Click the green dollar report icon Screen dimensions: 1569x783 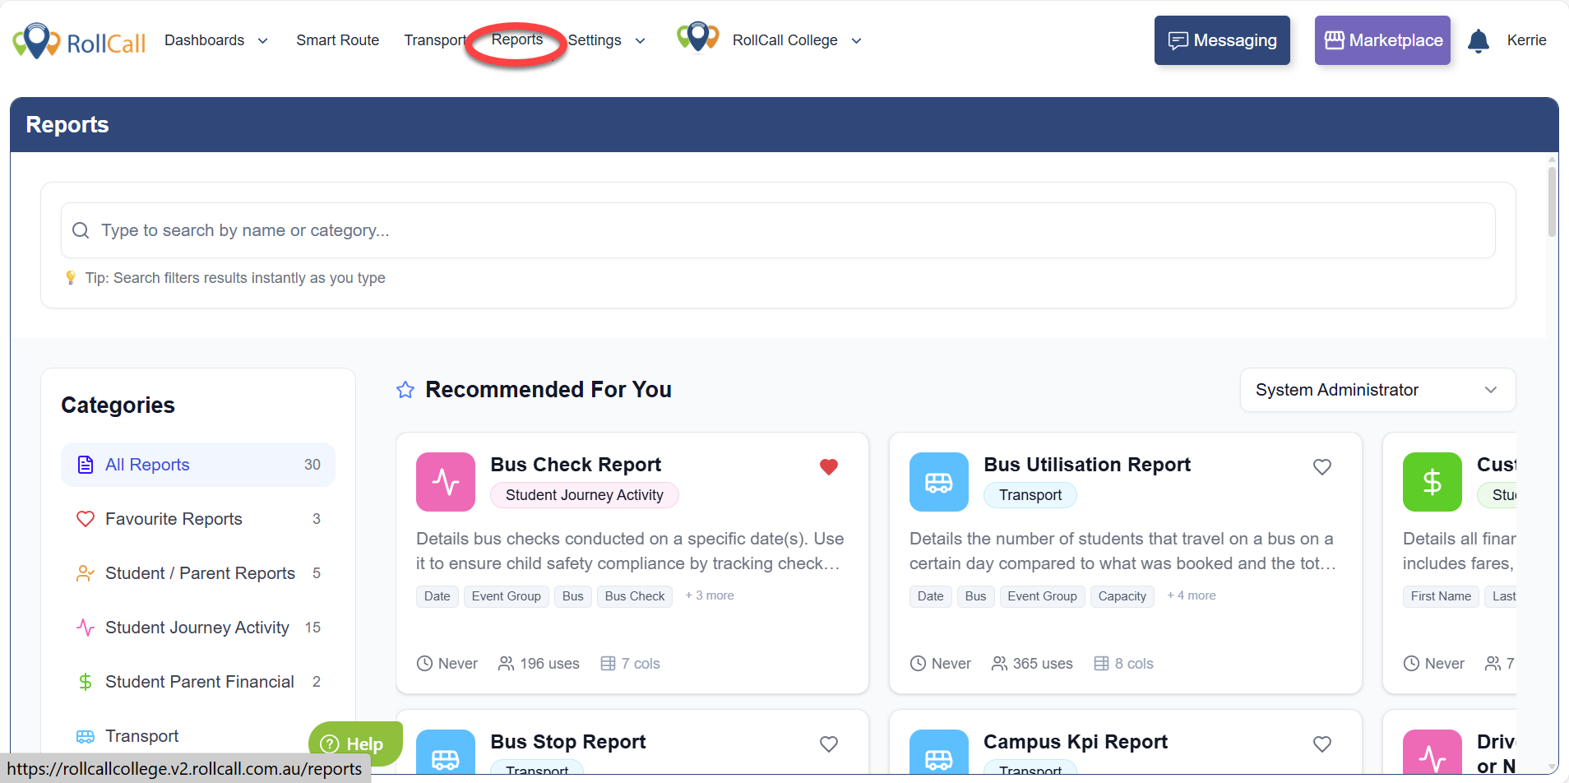point(1432,482)
